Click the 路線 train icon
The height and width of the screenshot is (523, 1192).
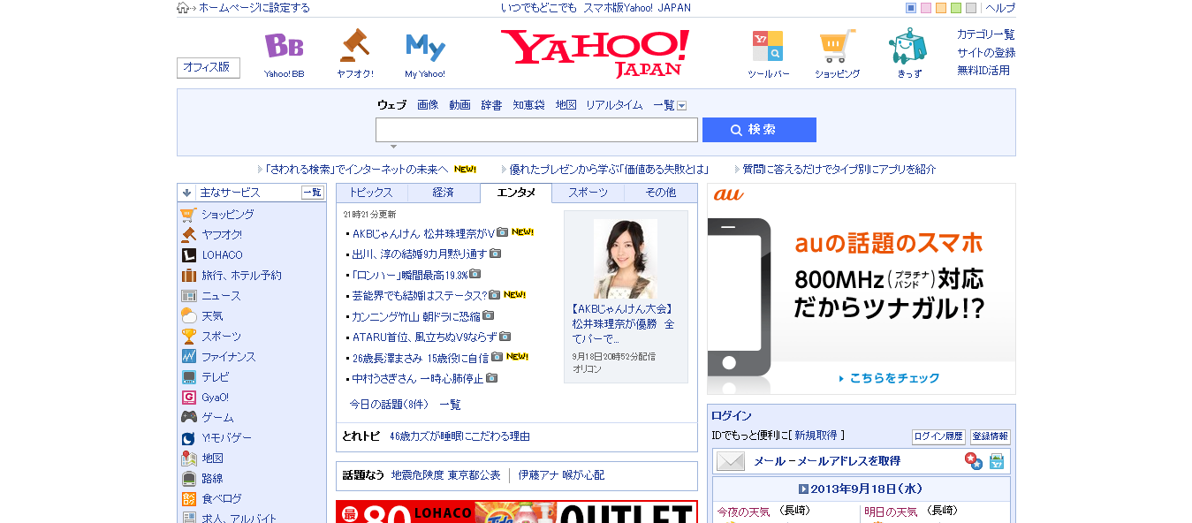pyautogui.click(x=188, y=479)
